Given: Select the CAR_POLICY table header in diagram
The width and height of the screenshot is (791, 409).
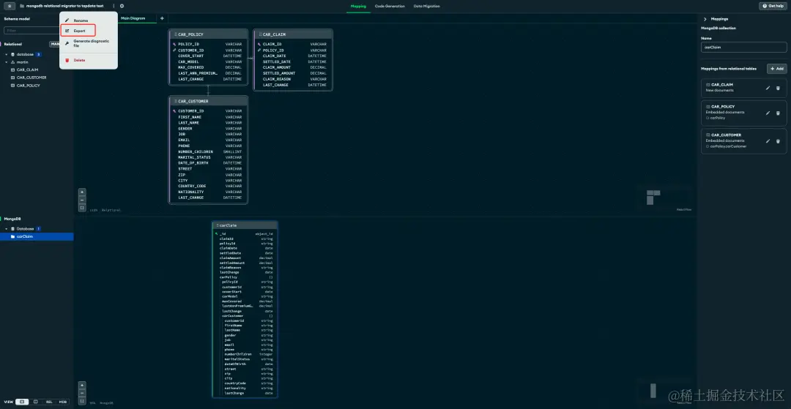Looking at the screenshot, I should (x=208, y=34).
